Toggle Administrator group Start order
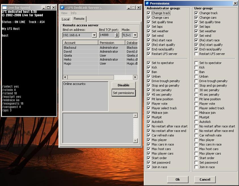 (x=149, y=158)
